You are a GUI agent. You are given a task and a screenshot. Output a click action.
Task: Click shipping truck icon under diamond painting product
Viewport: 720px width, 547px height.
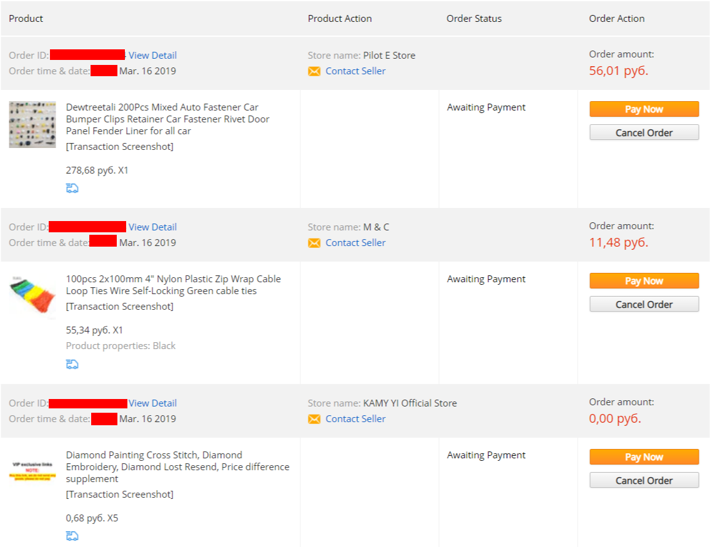72,536
